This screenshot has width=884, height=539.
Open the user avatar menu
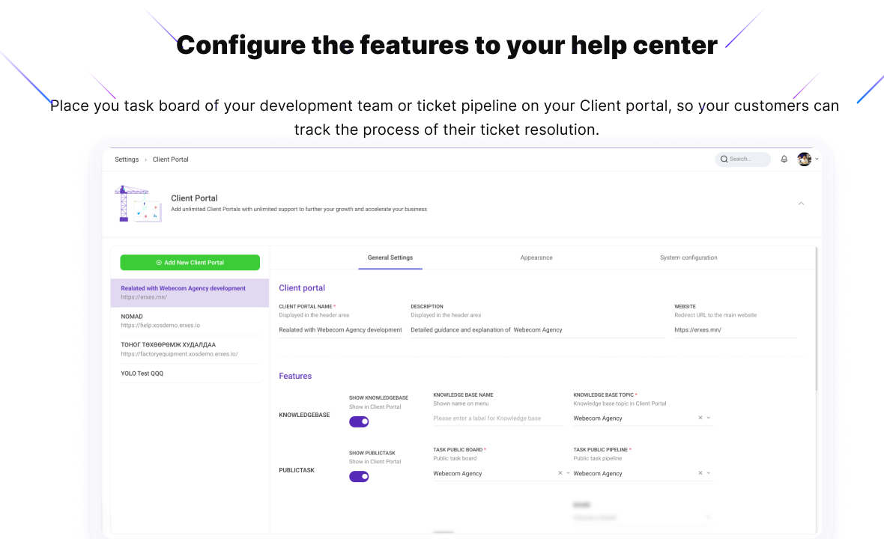click(x=805, y=159)
